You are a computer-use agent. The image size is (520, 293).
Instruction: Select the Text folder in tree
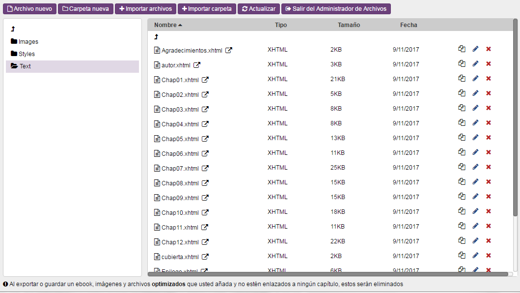coord(72,66)
